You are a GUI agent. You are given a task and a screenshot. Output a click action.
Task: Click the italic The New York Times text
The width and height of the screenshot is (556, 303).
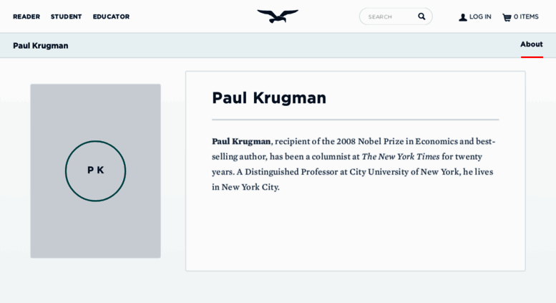tap(400, 156)
